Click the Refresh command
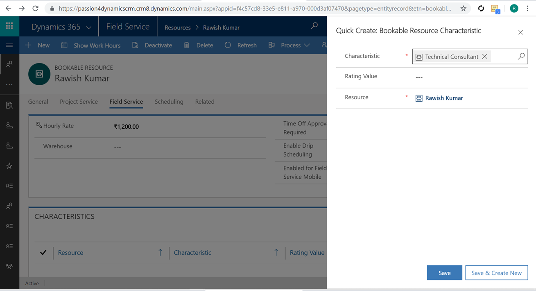 coord(241,45)
